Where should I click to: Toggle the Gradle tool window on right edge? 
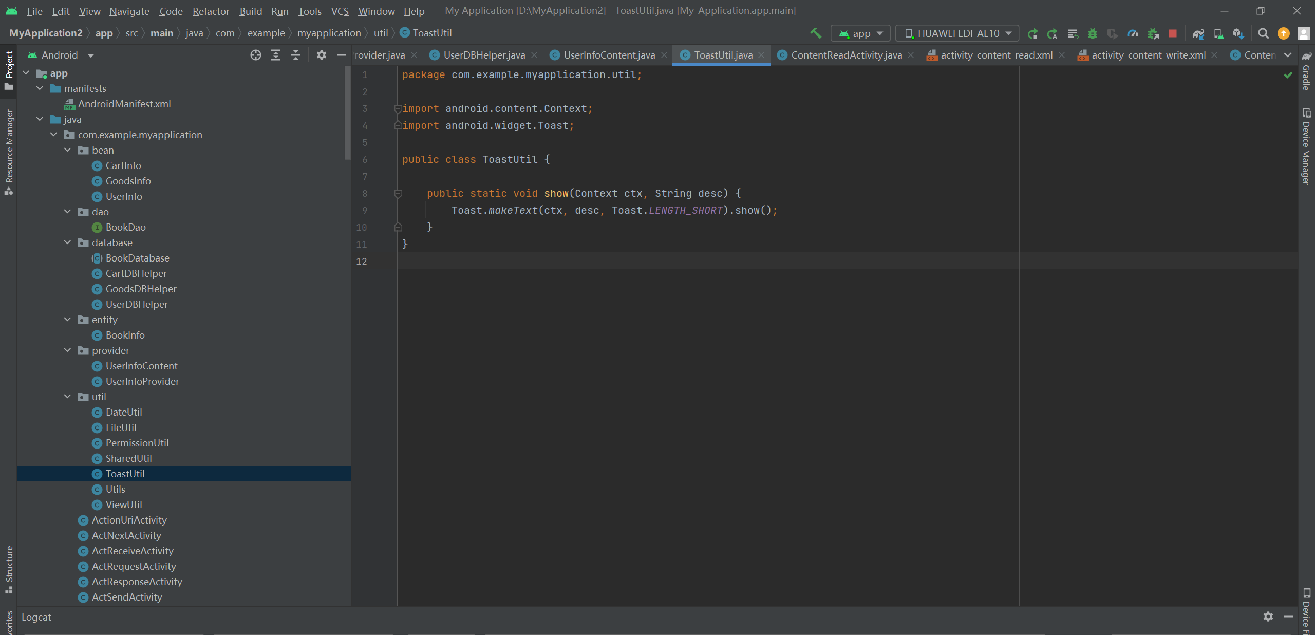[x=1306, y=72]
